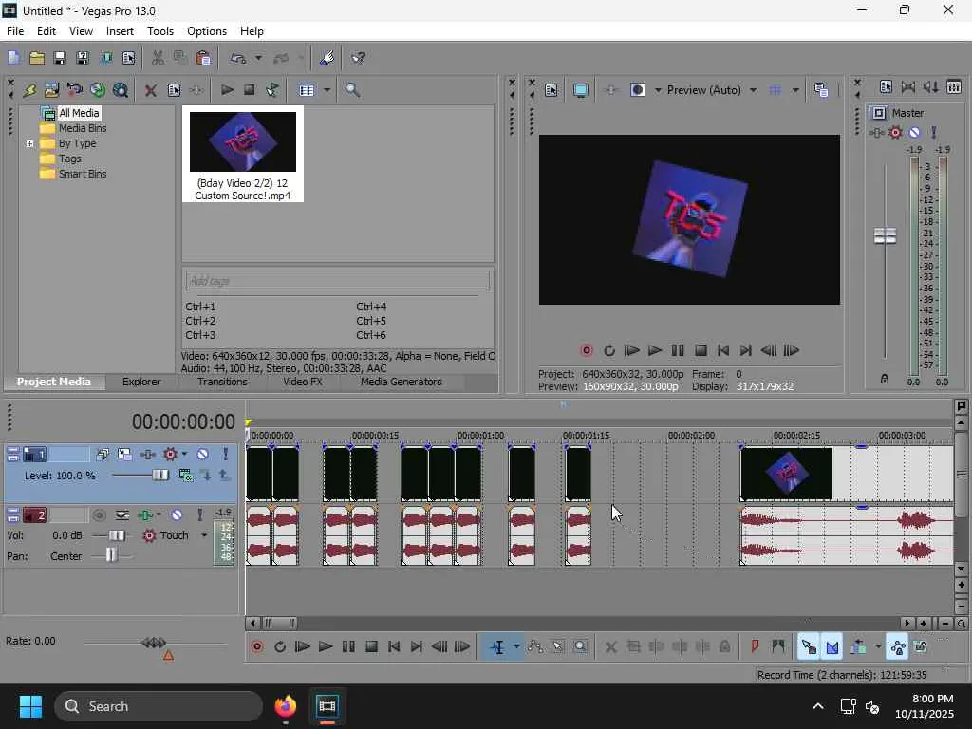Screen dimensions: 972x729
Task: Open the Tools menu
Action: point(159,31)
